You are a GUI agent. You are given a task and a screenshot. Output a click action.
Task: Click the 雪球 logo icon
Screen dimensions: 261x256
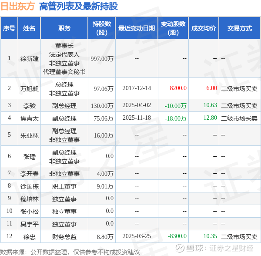coord(180,248)
